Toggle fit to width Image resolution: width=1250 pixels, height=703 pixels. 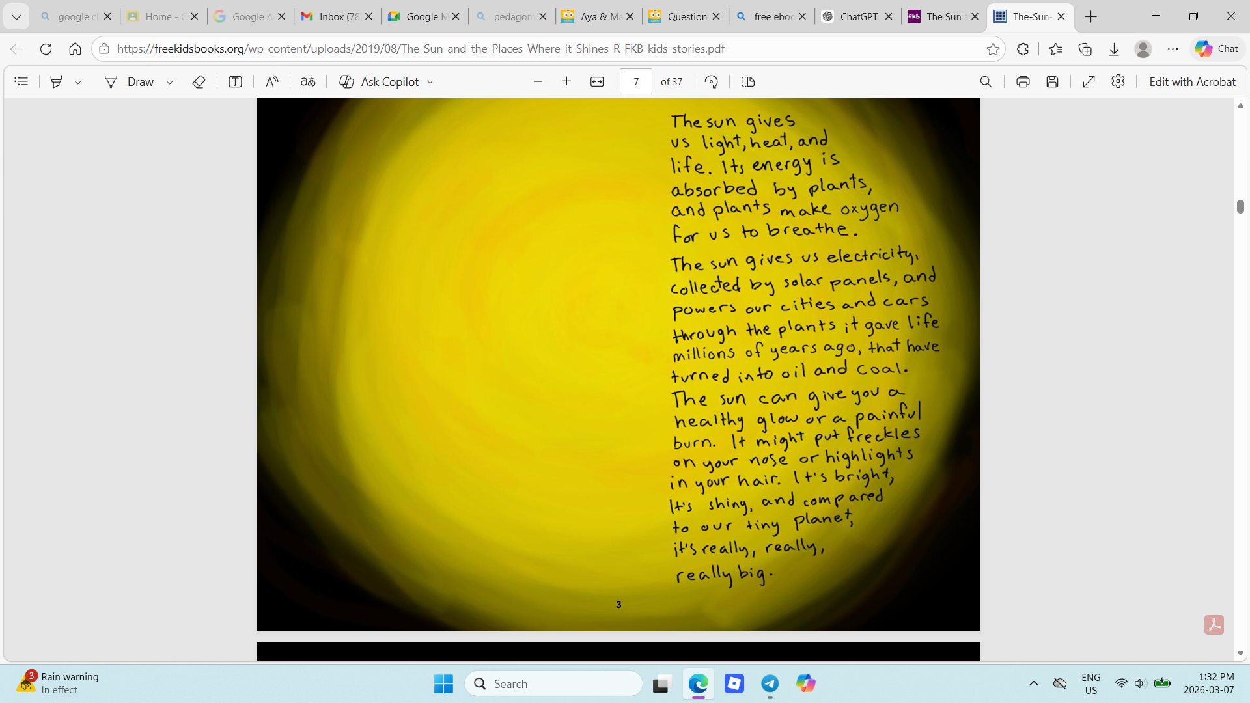(597, 81)
